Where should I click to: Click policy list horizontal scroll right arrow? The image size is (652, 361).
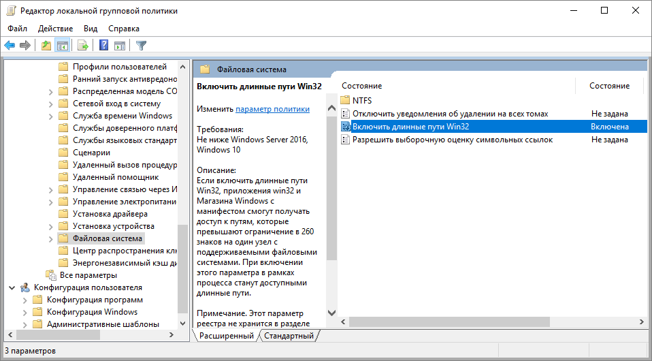(x=642, y=322)
